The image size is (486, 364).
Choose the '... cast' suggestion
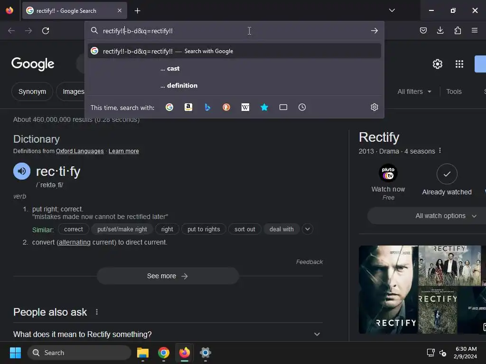234,68
